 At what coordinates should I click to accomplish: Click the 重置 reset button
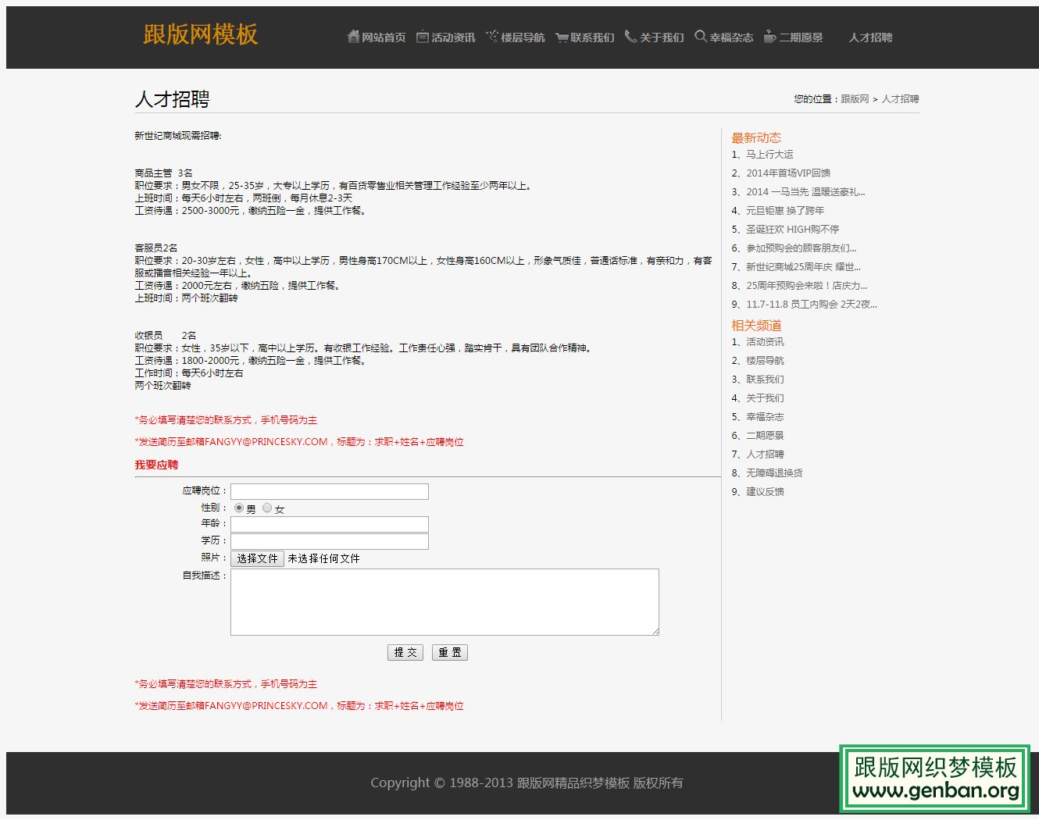[x=450, y=652]
